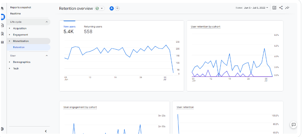The height and width of the screenshot is (137, 302).
Task: Click the 558 returning users value
Action: pos(88,31)
